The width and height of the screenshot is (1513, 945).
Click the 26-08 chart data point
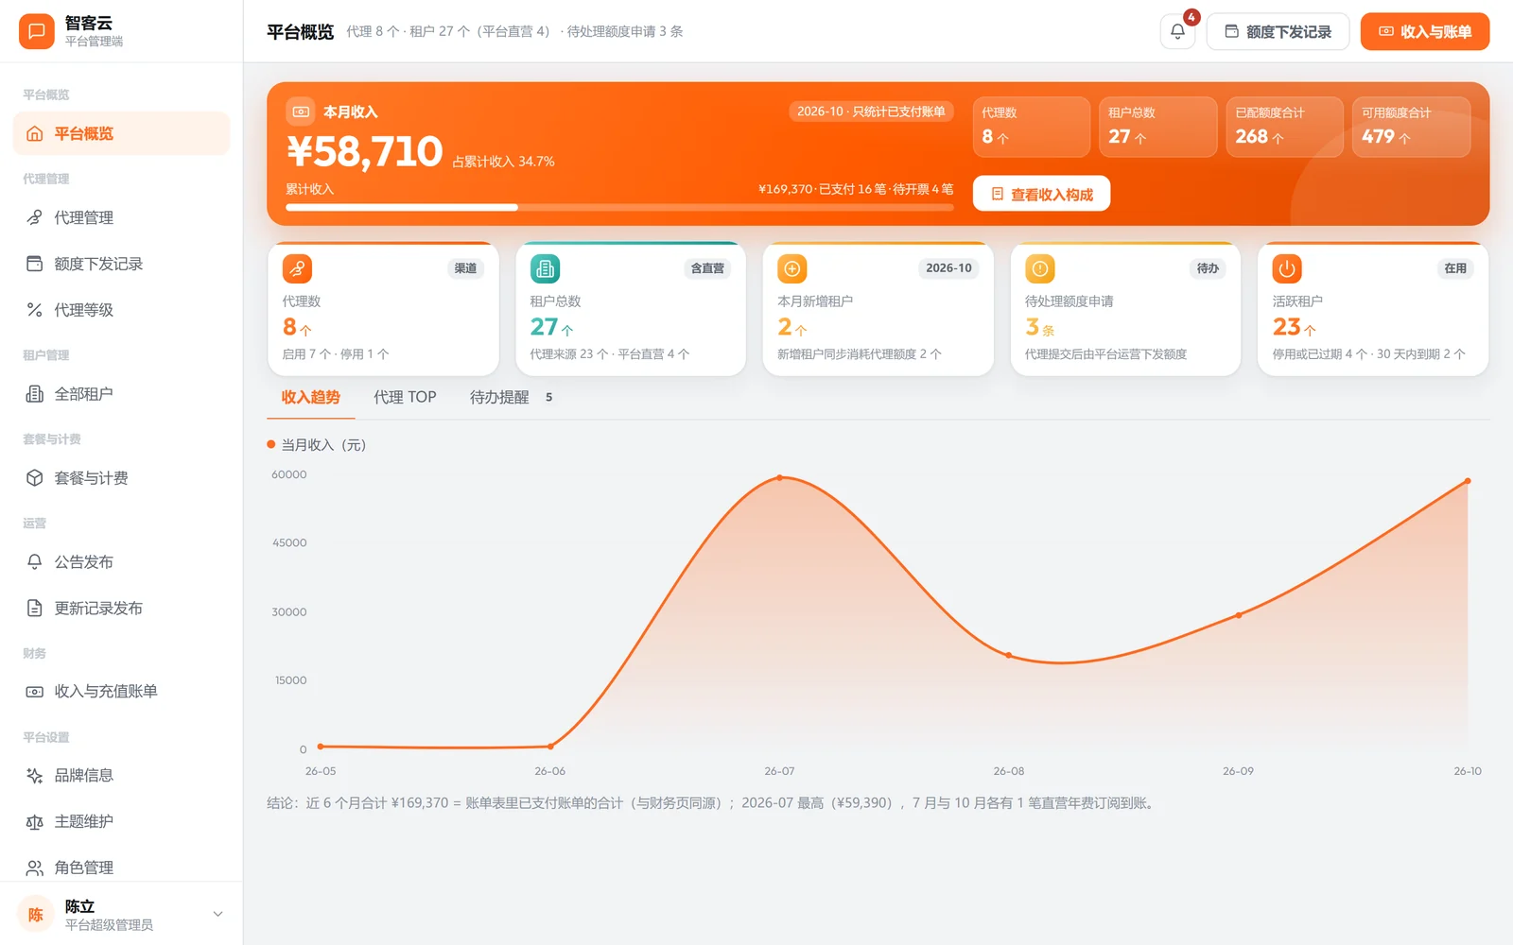1008,655
